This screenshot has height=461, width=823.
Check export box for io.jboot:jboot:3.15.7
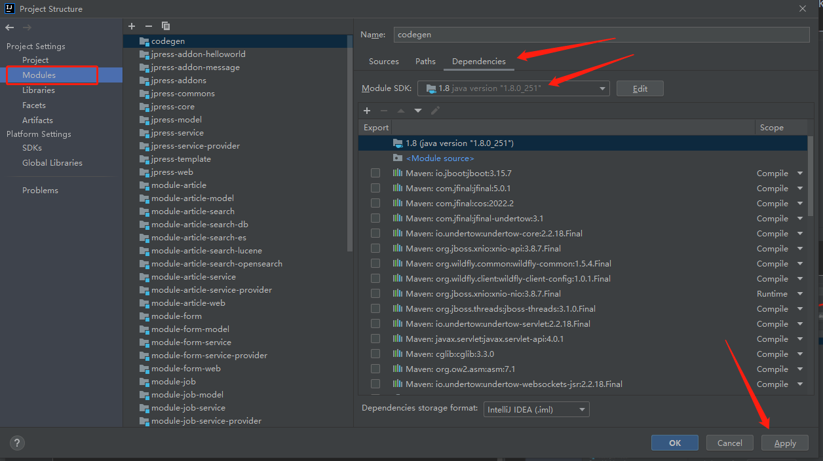click(375, 173)
